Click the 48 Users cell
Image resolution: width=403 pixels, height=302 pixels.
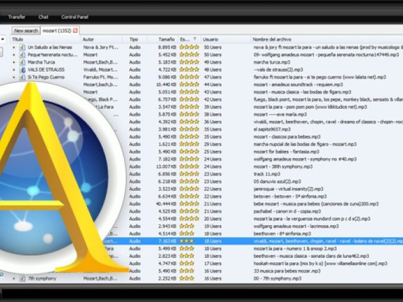coord(213,70)
